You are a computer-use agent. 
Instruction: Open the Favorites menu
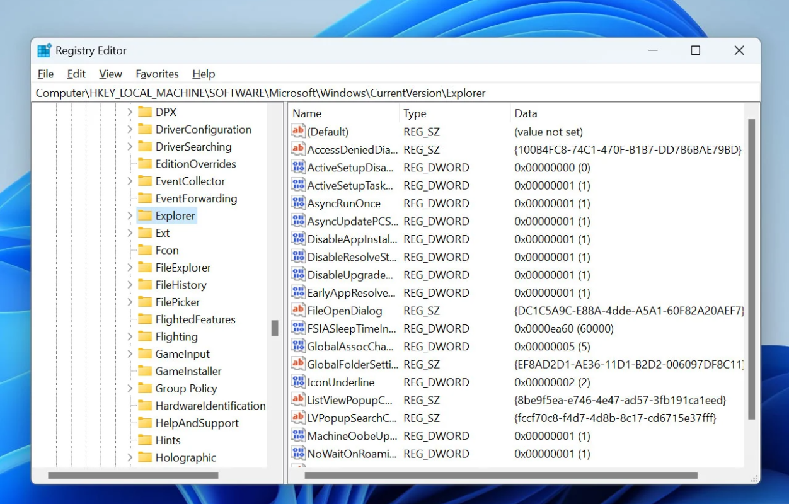(x=157, y=74)
